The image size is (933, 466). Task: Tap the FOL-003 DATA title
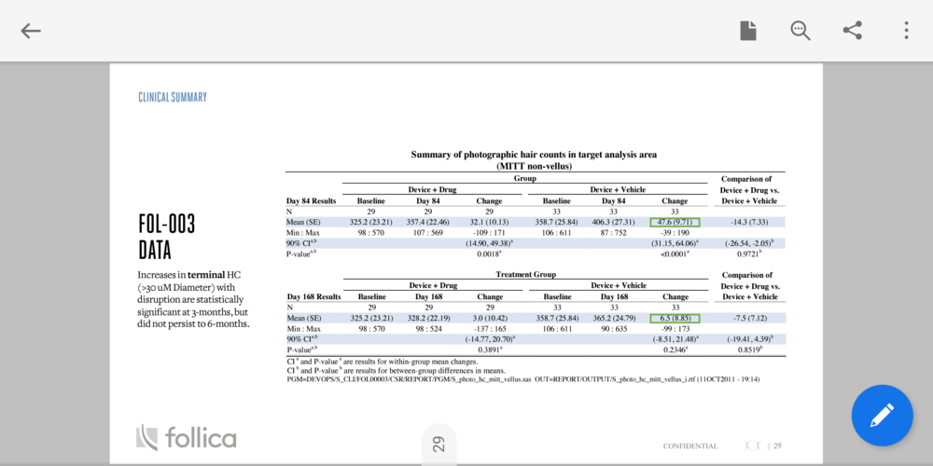[x=167, y=237]
